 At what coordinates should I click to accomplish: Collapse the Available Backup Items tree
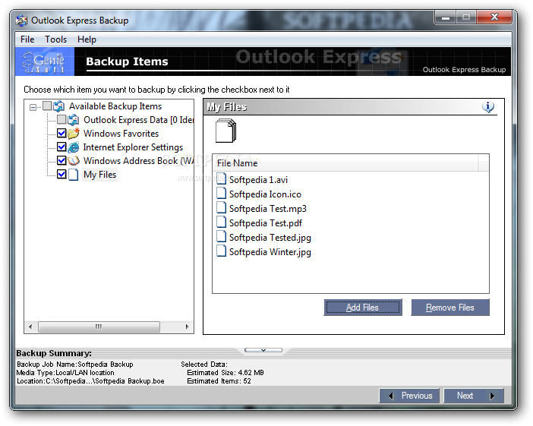(x=33, y=107)
